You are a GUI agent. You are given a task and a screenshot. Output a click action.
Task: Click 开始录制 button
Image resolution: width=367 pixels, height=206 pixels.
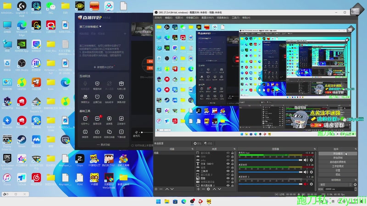click(x=338, y=158)
